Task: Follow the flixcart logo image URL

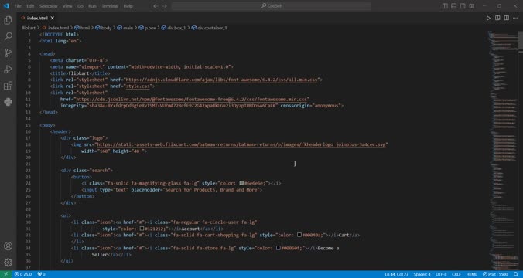Action: click(241, 145)
